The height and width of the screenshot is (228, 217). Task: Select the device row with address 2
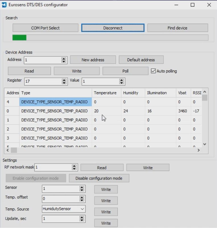pyautogui.click(x=103, y=129)
